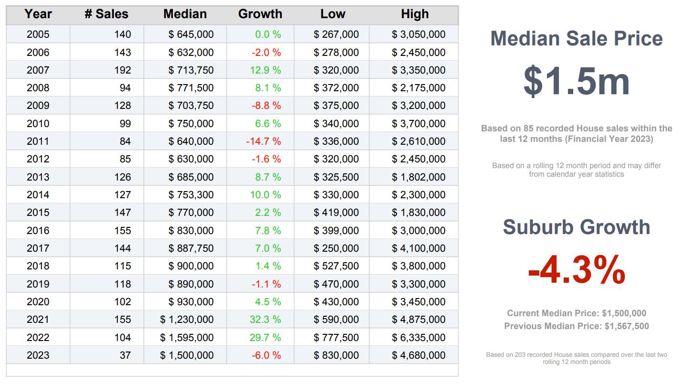Image resolution: width=685 pixels, height=384 pixels.
Task: Click the $ 6,335,000 high price cell
Action: pyautogui.click(x=418, y=338)
